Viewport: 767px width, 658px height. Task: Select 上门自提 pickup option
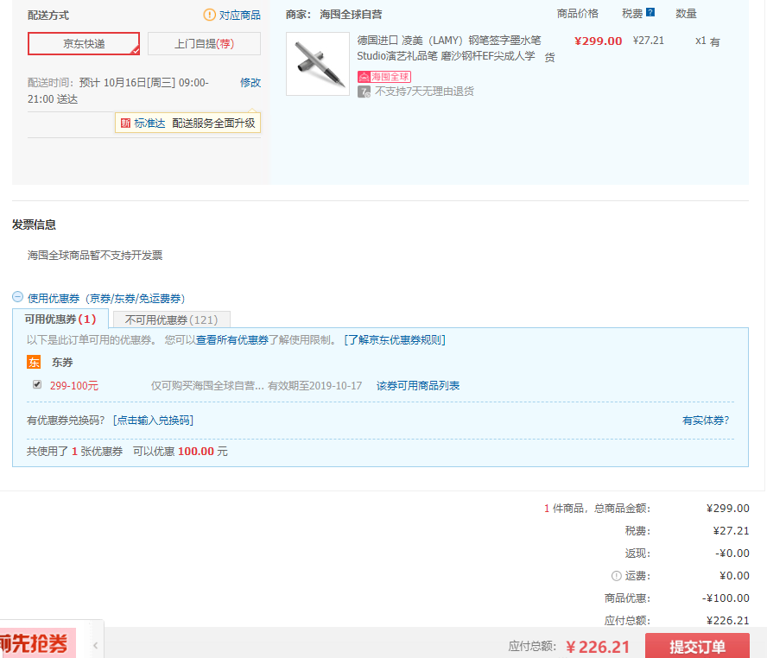point(204,44)
